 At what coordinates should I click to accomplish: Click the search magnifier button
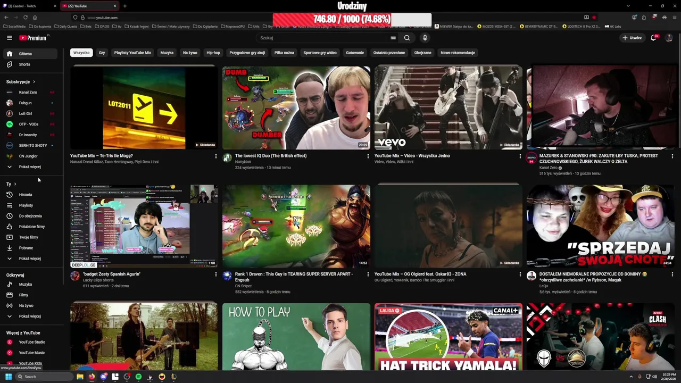click(x=407, y=38)
